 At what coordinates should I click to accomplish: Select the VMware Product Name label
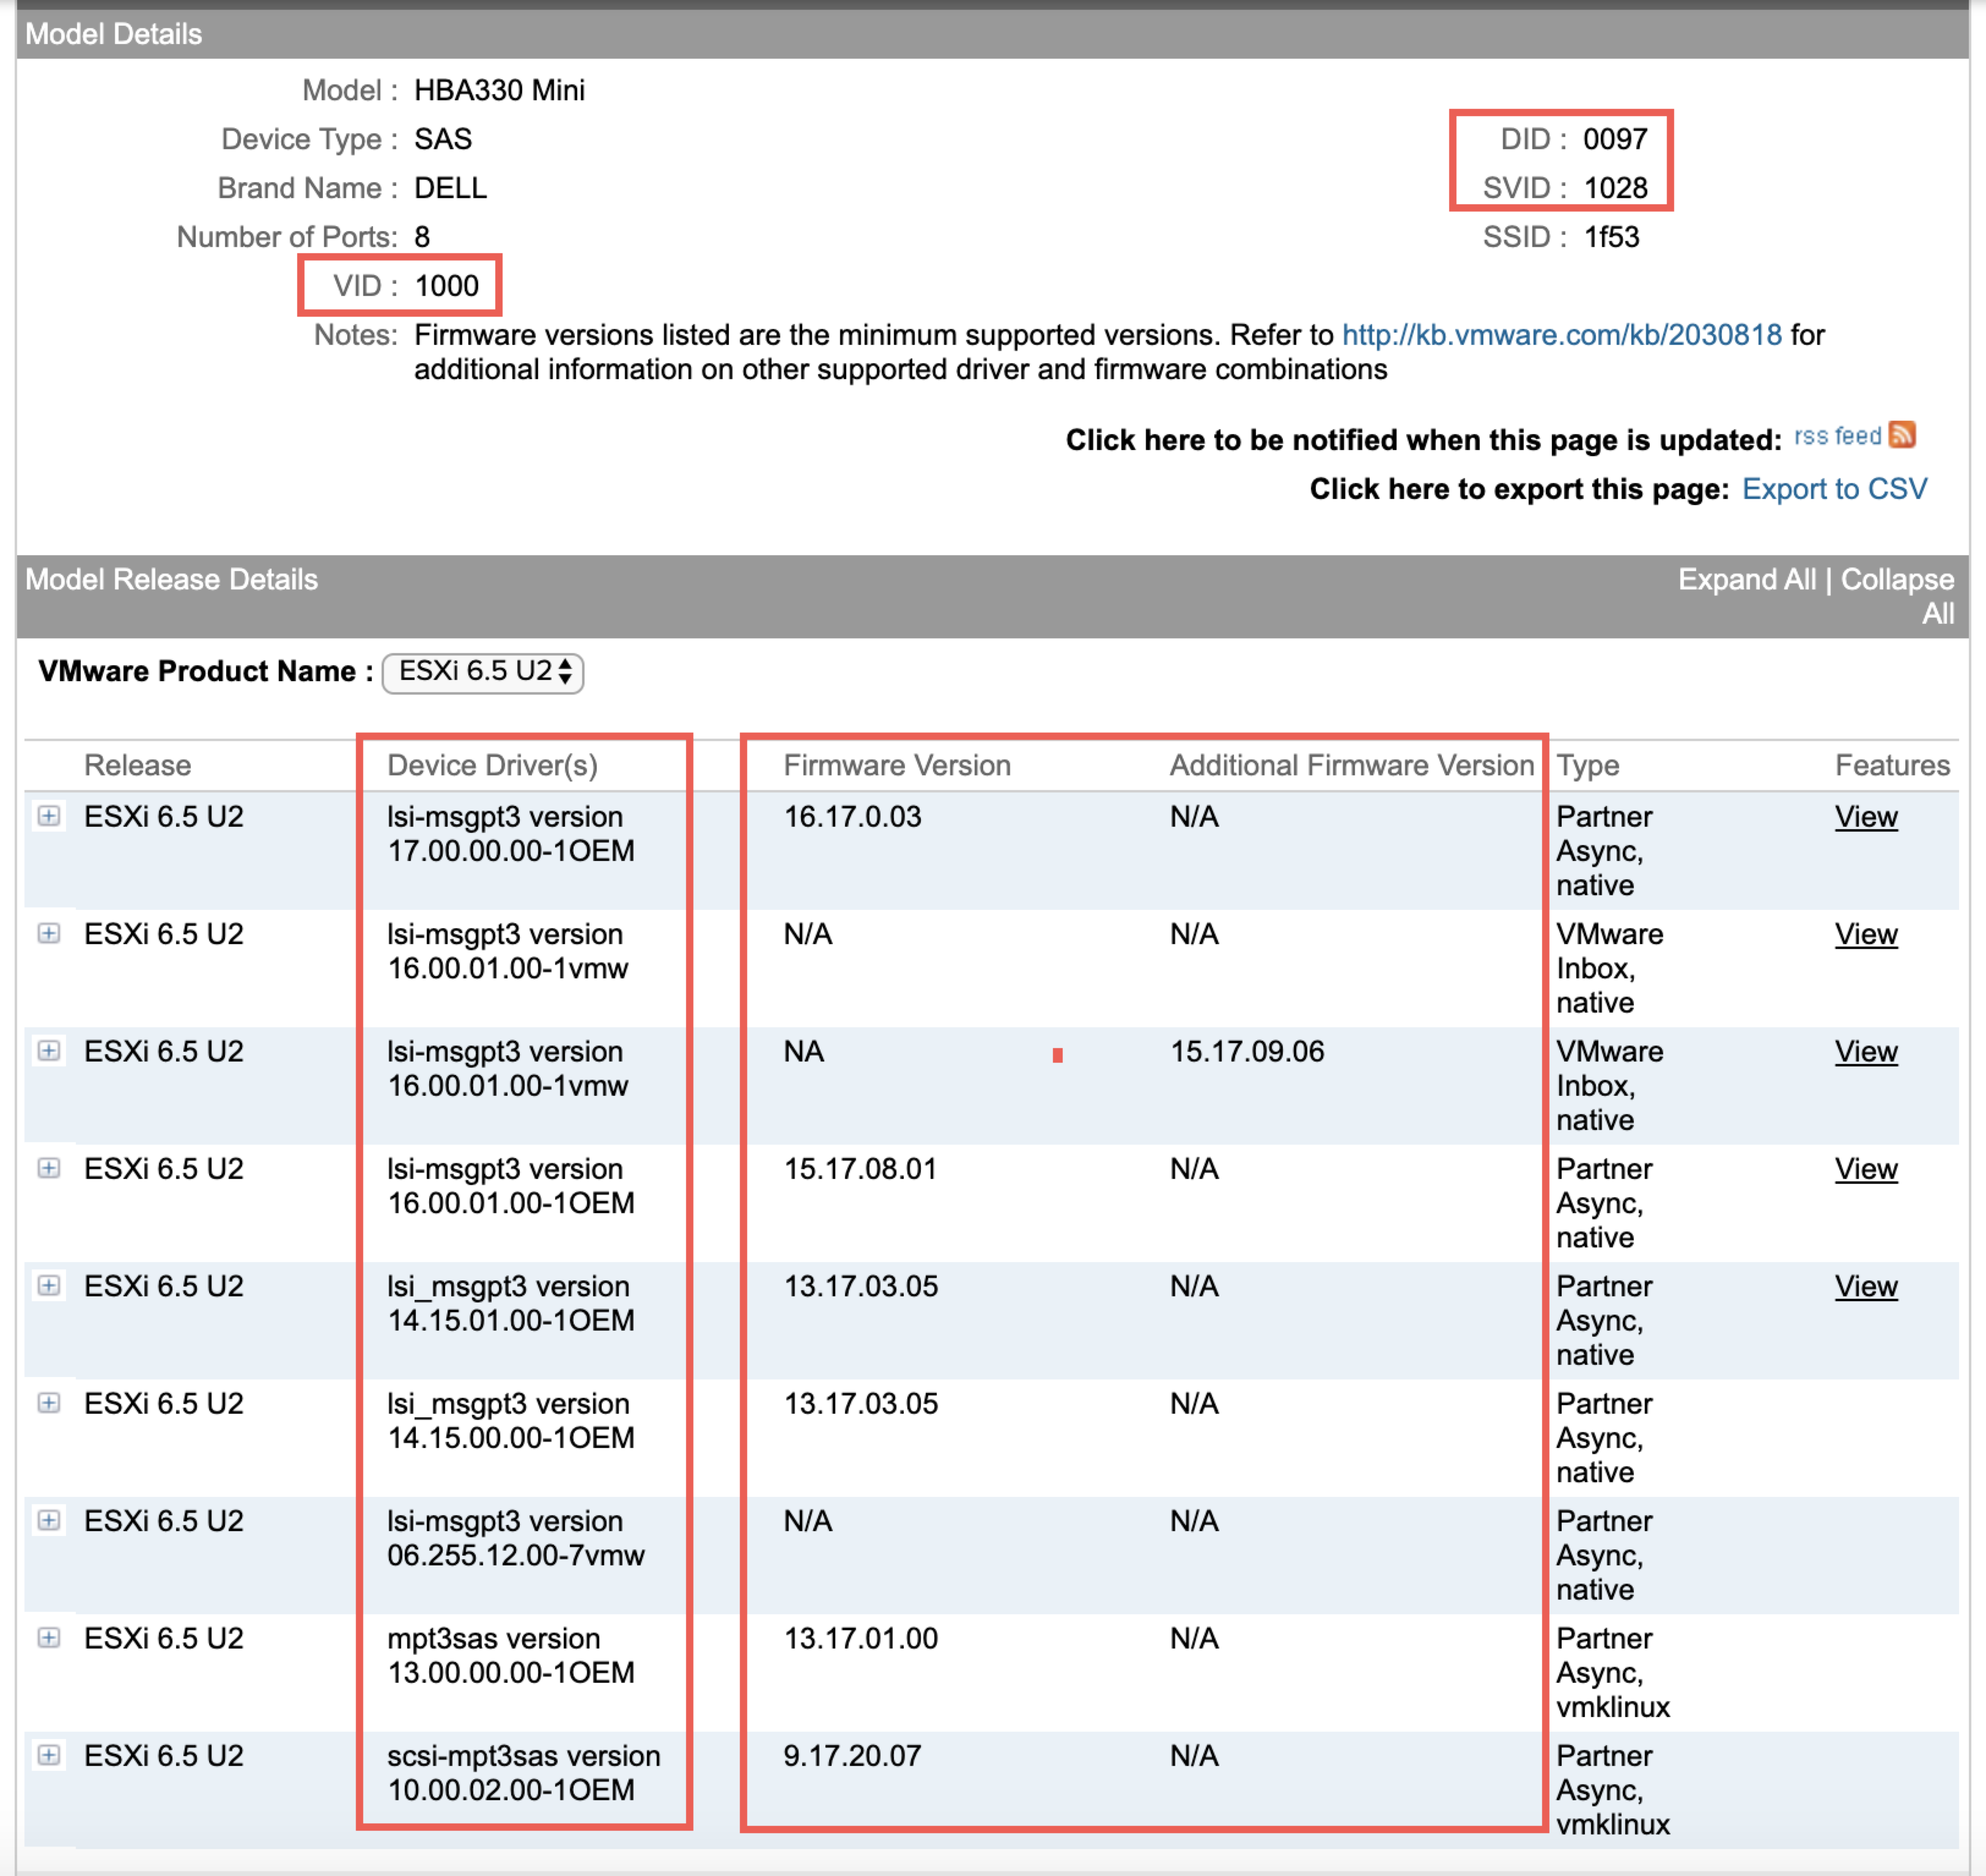click(205, 671)
